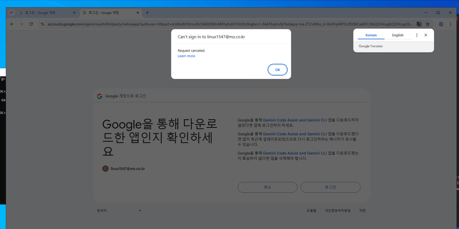View site information icon in address bar
459x229 pixels.
[42, 24]
